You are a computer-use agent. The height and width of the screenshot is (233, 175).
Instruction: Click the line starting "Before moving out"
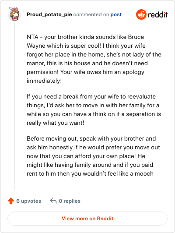click(91, 139)
